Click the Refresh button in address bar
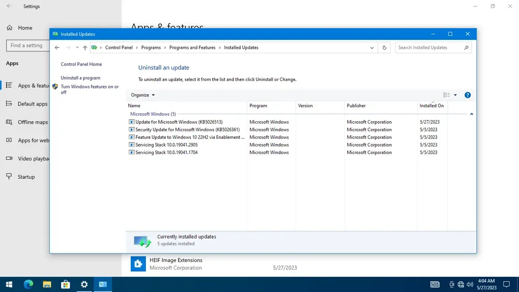 [384, 47]
